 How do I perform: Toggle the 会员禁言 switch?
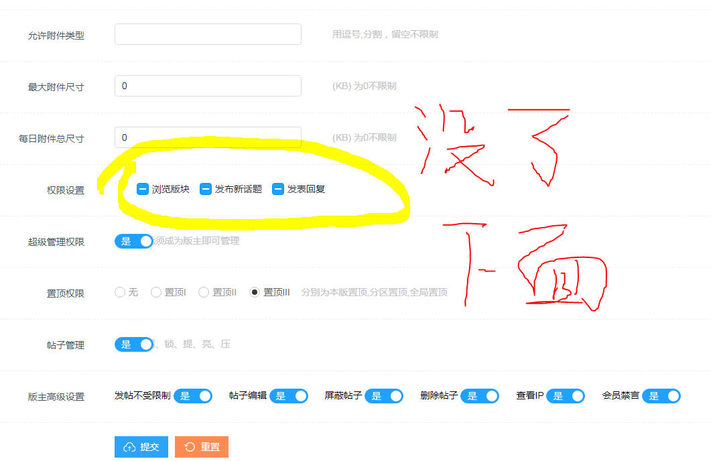[661, 396]
